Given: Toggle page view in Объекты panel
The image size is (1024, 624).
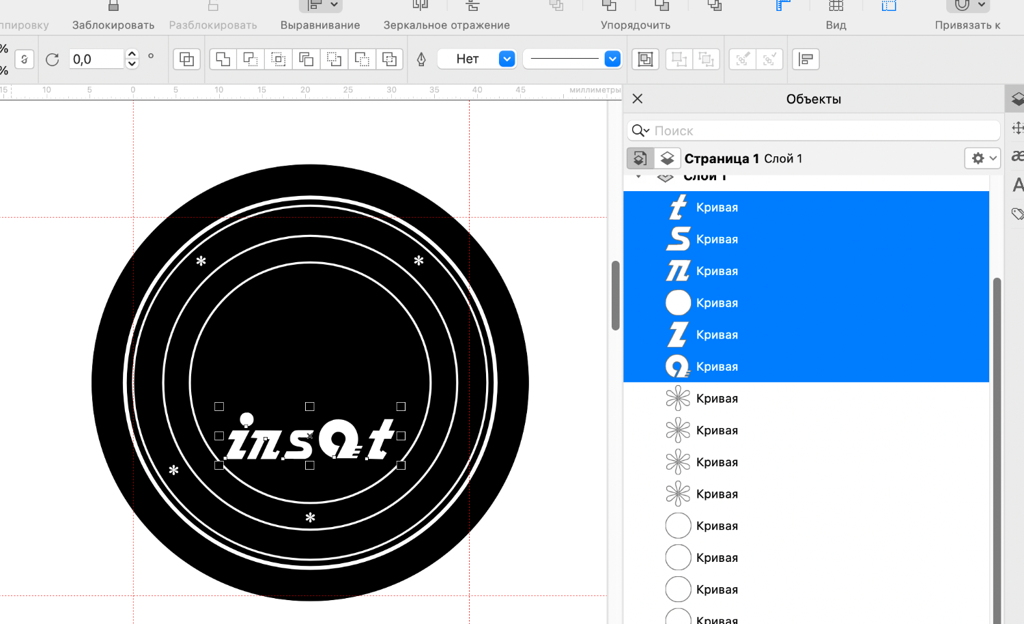Looking at the screenshot, I should click(x=640, y=158).
